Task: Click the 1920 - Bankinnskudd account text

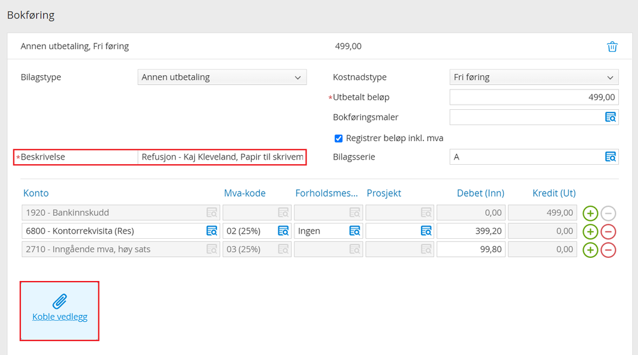Action: (67, 213)
